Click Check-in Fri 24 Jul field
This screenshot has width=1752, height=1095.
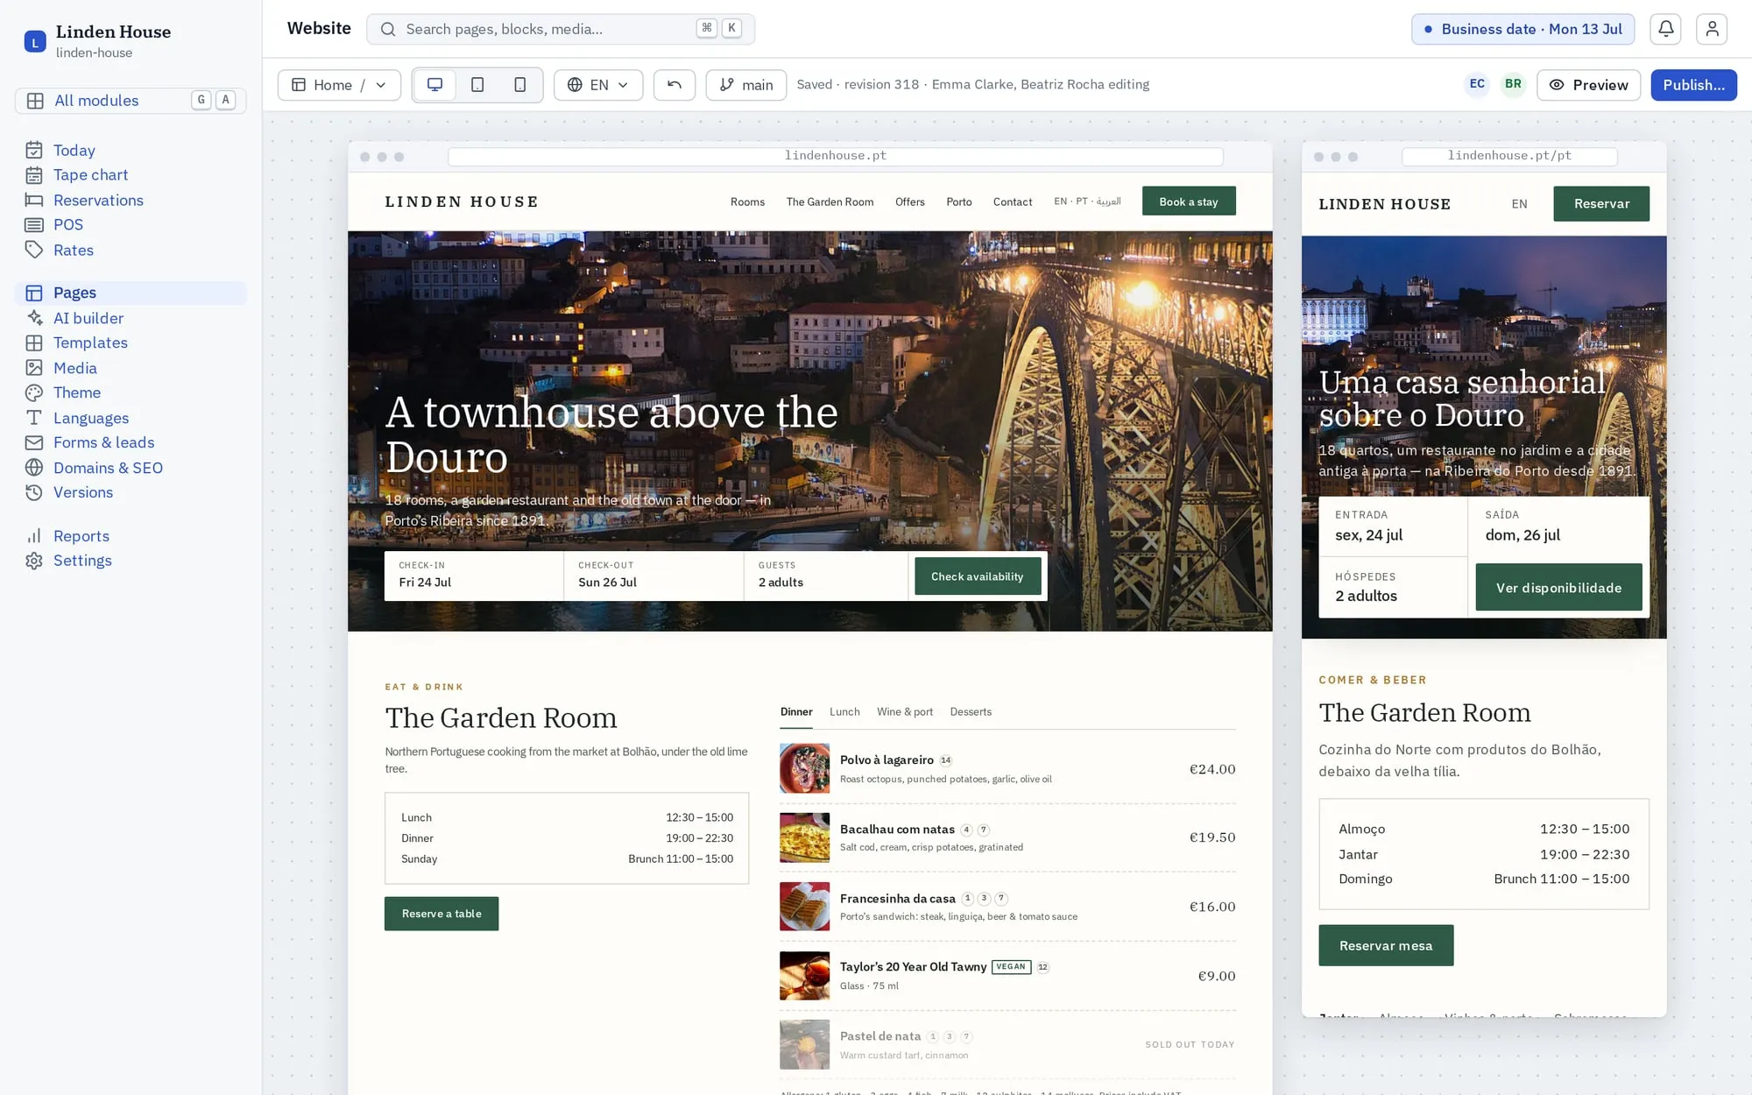(474, 576)
